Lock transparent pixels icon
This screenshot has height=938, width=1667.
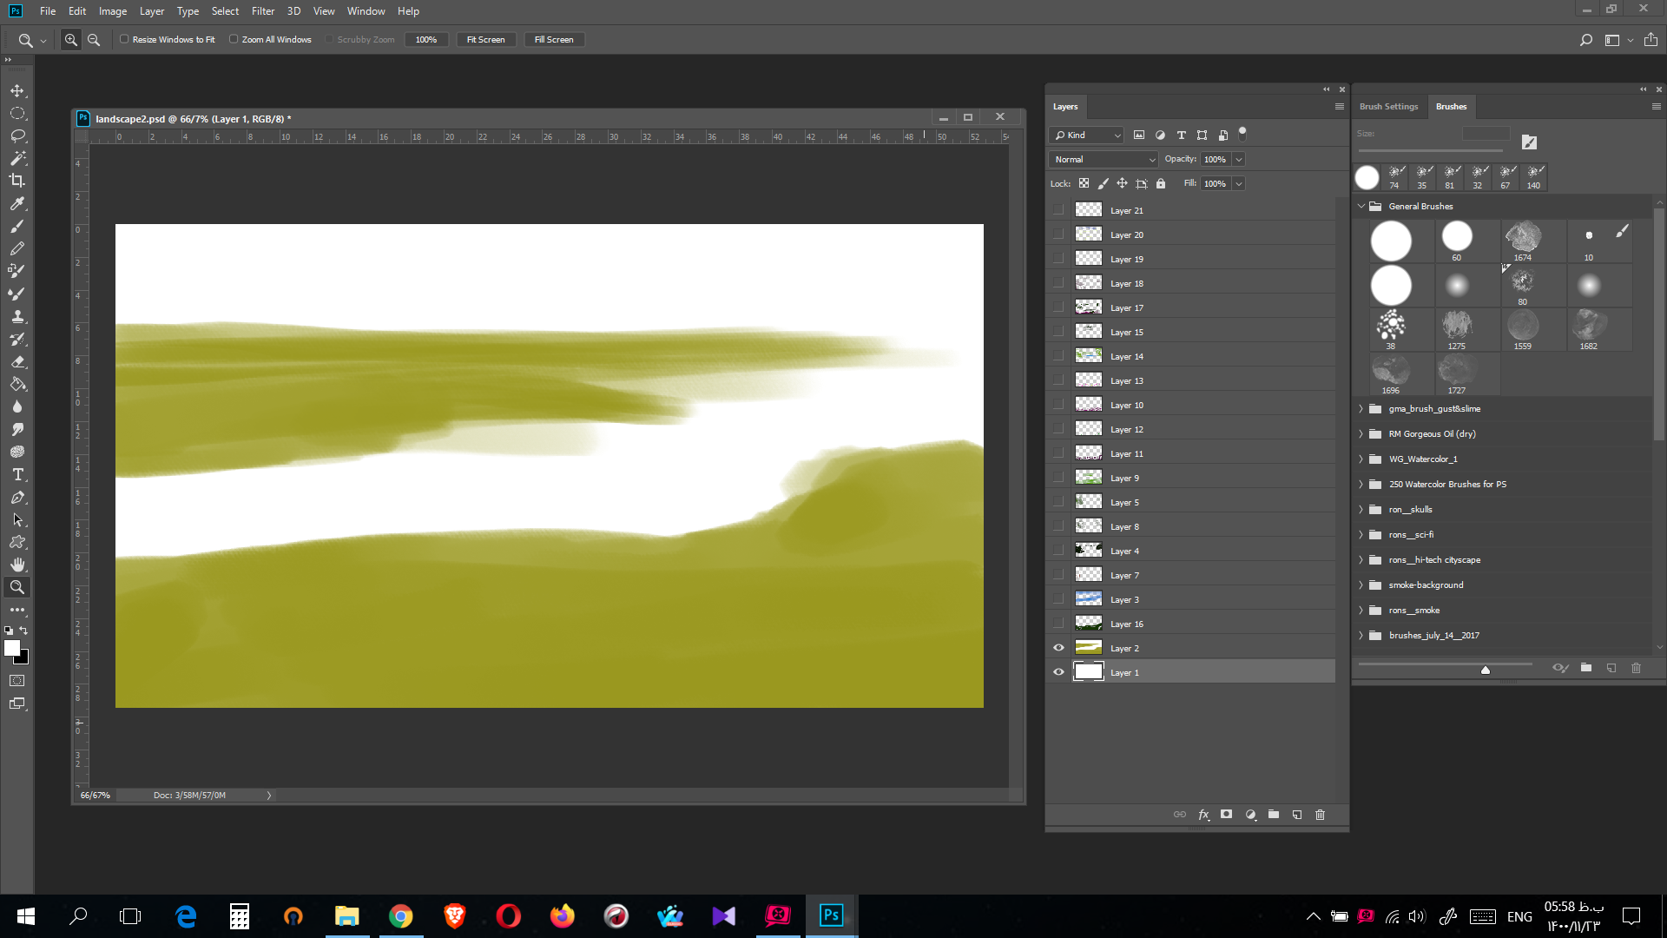[1084, 183]
